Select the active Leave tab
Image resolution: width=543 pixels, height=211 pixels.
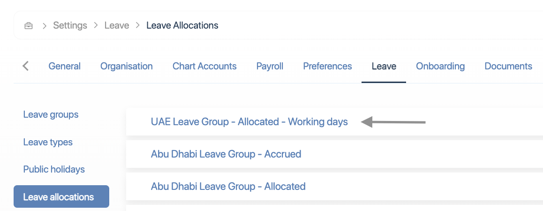tap(384, 66)
